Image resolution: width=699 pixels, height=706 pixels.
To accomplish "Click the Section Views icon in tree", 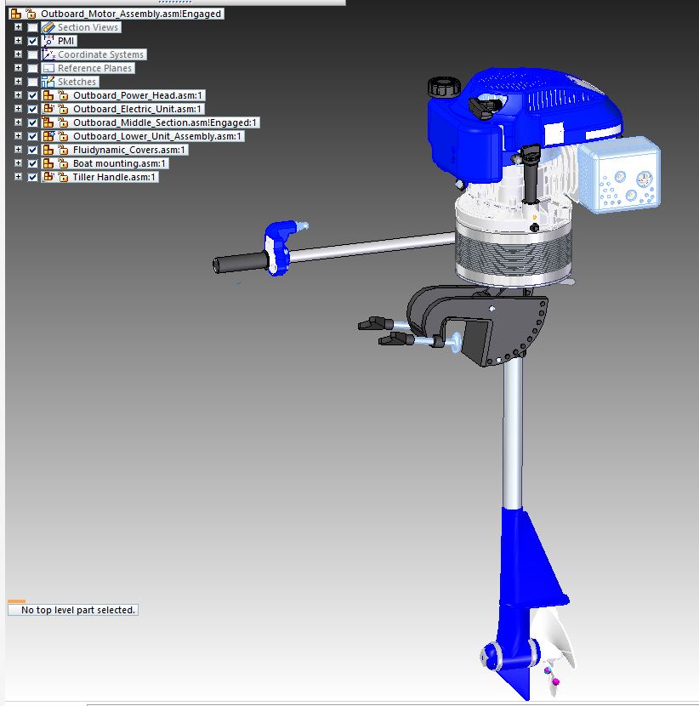I will 48,27.
